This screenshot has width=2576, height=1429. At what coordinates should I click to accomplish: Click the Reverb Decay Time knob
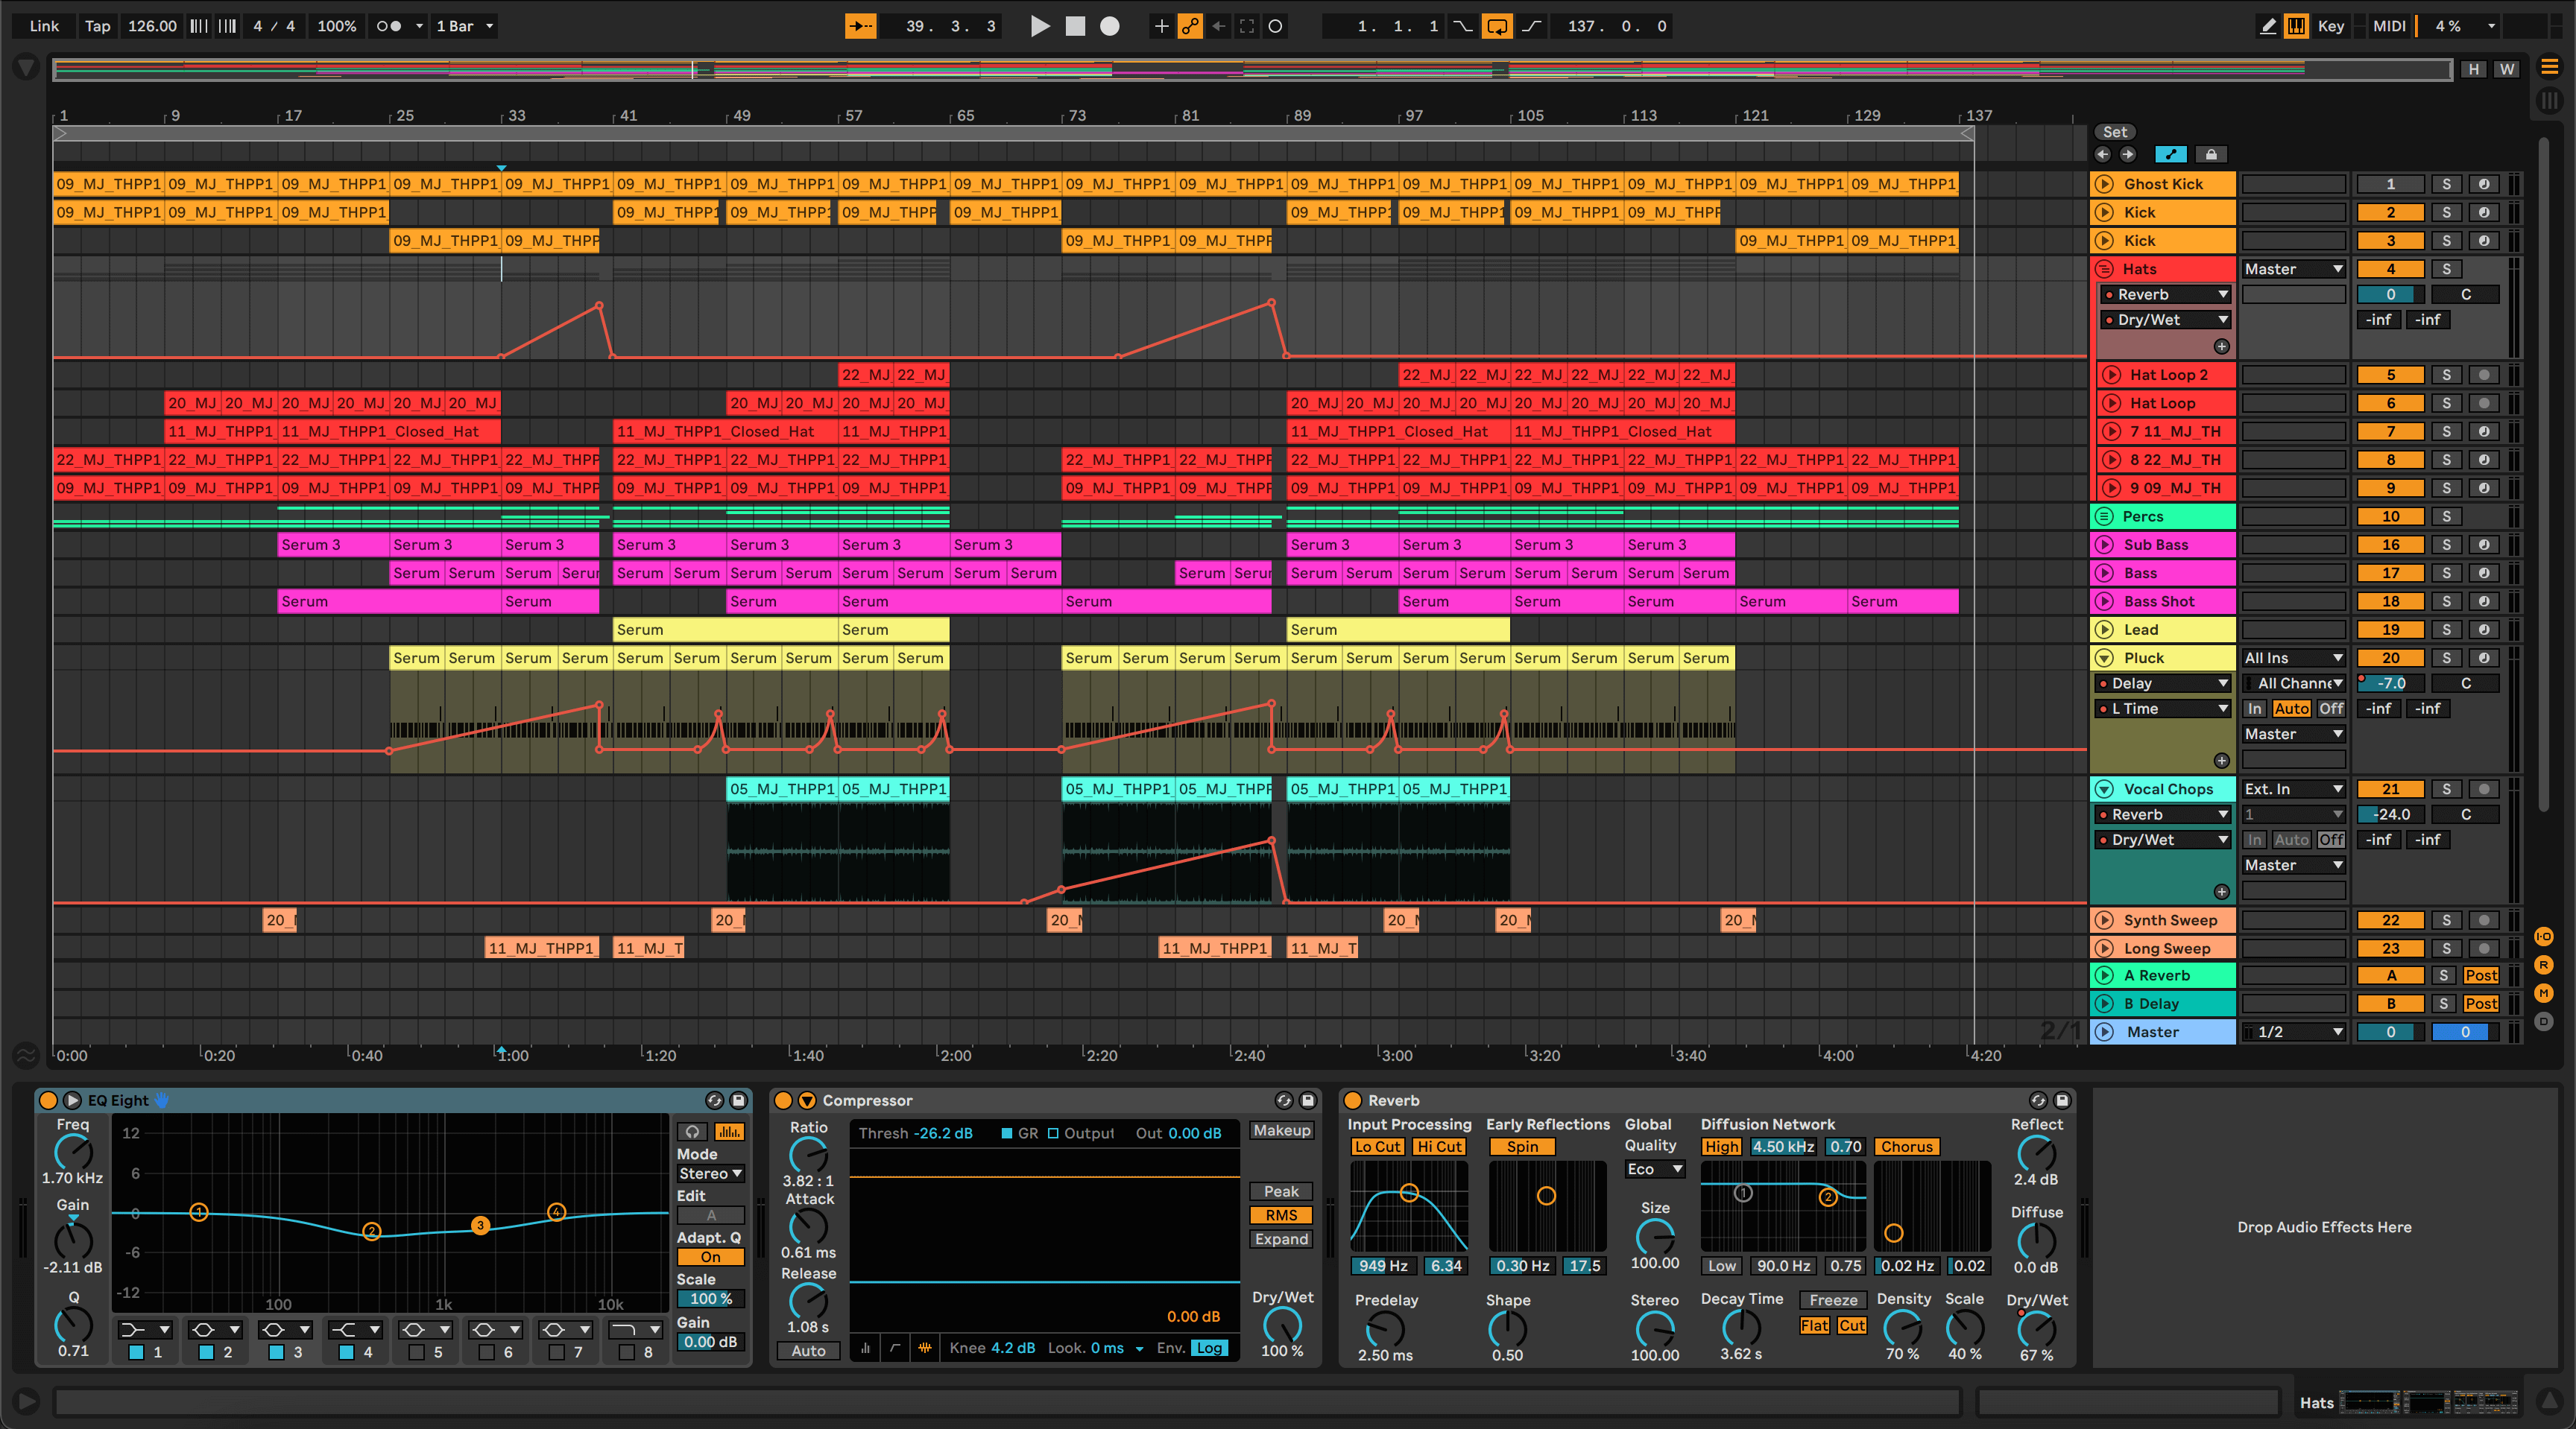pyautogui.click(x=1740, y=1327)
